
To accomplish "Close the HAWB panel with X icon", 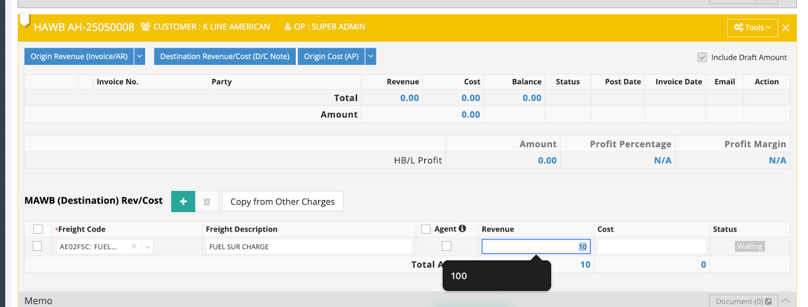I will (x=786, y=28).
